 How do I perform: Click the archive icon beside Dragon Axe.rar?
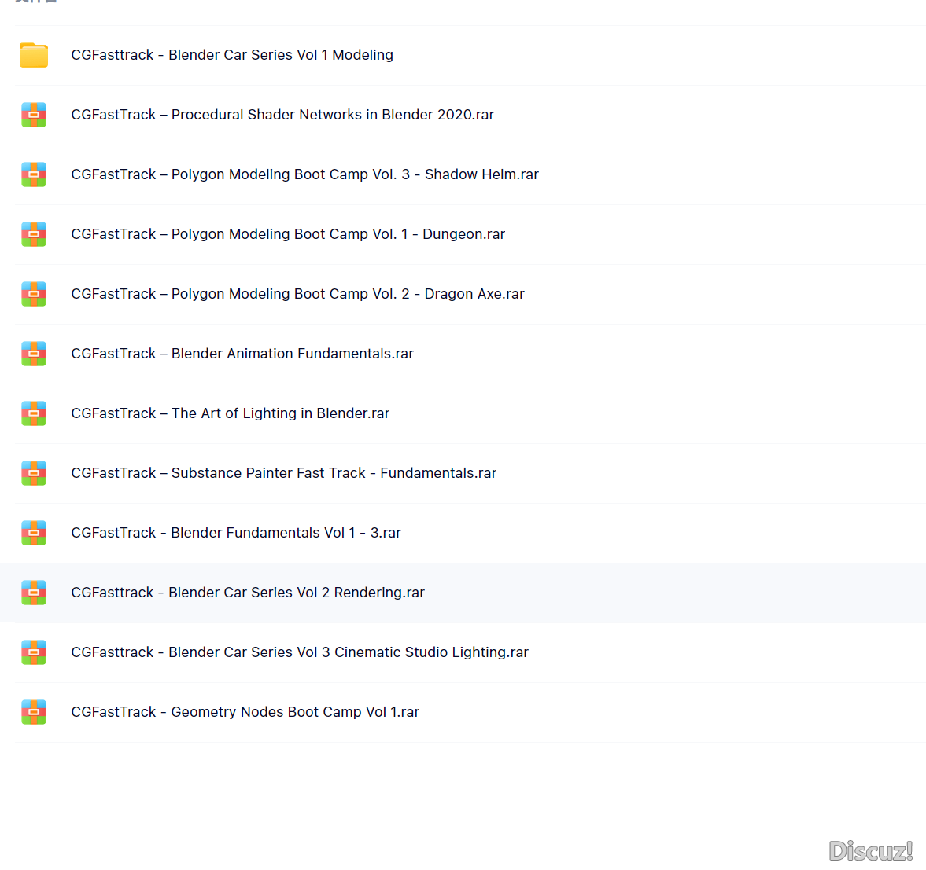tap(34, 294)
